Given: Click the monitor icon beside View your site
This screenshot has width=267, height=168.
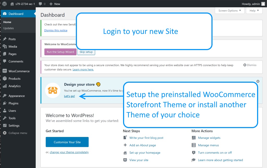Looking at the screenshot, I should (125, 160).
